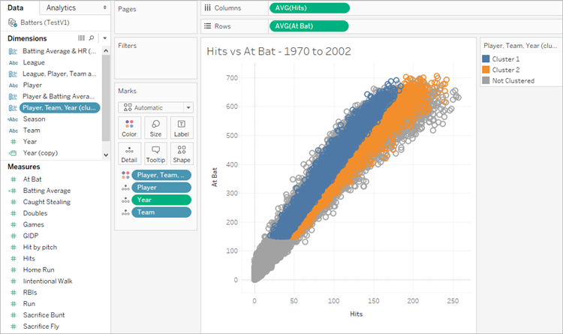Image resolution: width=563 pixels, height=334 pixels.
Task: Open the Tooltip marks card
Action: click(x=155, y=154)
